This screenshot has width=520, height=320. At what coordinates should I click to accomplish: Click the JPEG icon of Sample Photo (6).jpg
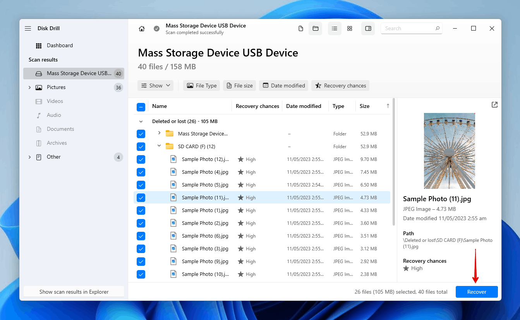(x=173, y=236)
